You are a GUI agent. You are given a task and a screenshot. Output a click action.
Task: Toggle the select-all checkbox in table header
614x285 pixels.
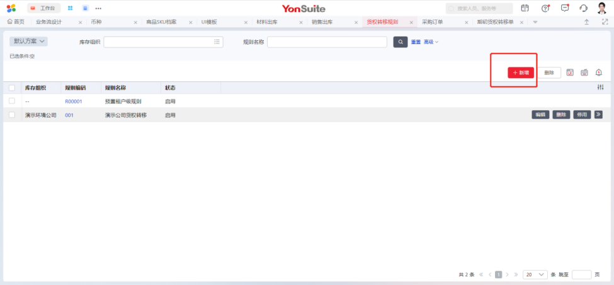(12, 87)
